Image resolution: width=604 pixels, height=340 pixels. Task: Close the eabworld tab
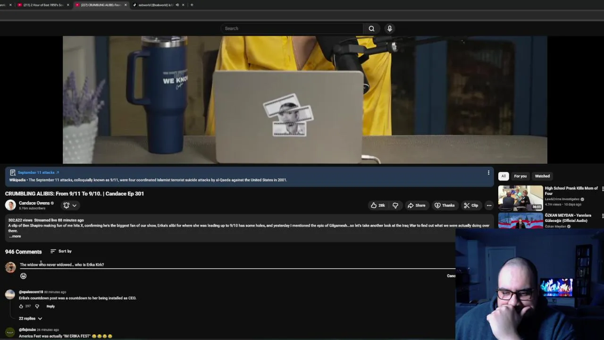183,5
